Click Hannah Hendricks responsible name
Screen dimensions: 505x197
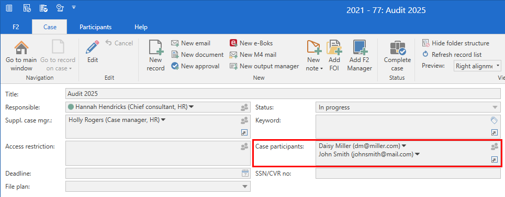pyautogui.click(x=131, y=107)
